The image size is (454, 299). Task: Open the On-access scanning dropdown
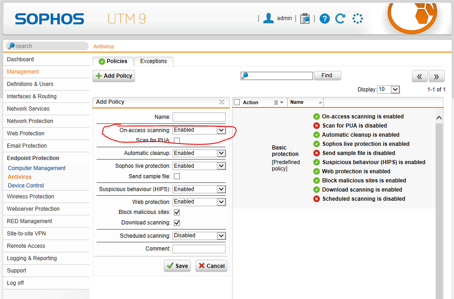tap(199, 130)
